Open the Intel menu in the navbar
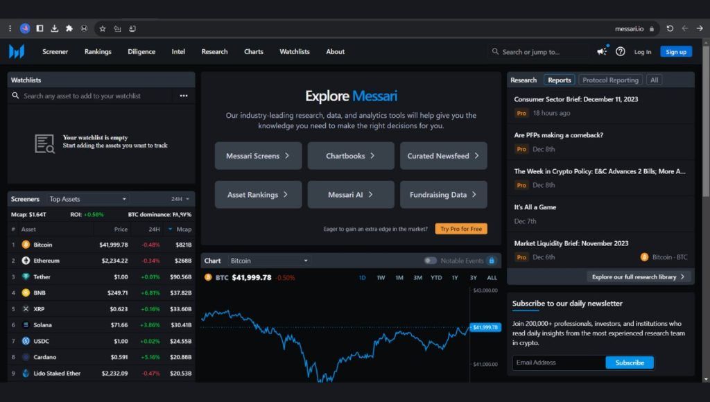Viewport: 710px width, 402px height. tap(178, 51)
